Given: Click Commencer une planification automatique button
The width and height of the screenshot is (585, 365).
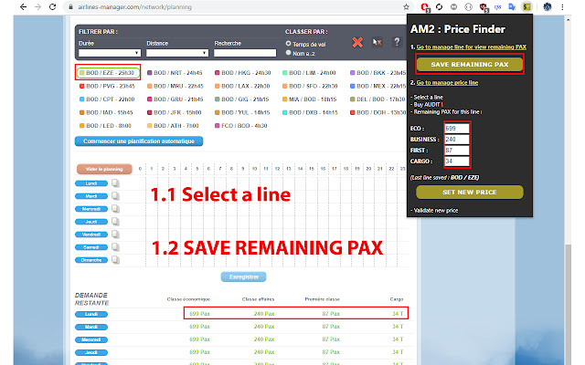Looking at the screenshot, I should 139,141.
